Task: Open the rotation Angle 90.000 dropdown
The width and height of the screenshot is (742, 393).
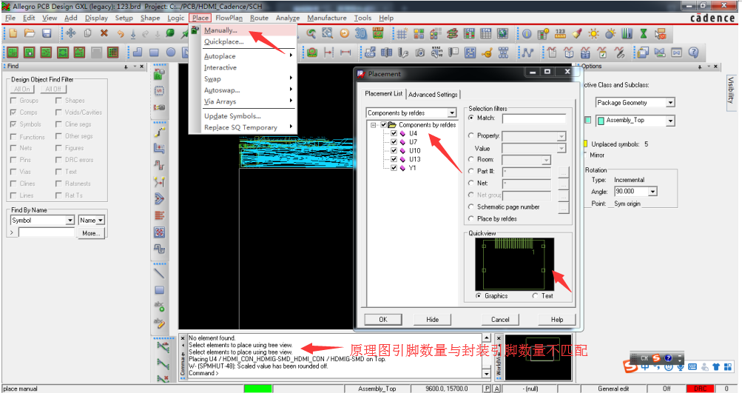Action: [653, 191]
